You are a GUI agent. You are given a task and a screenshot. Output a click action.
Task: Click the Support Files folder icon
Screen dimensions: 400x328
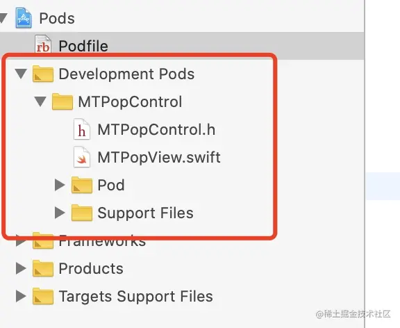(x=82, y=213)
